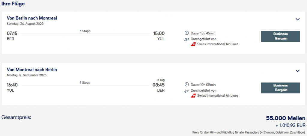
Task: Expand the Berlin to Montreal flight details
Action: tap(297, 19)
